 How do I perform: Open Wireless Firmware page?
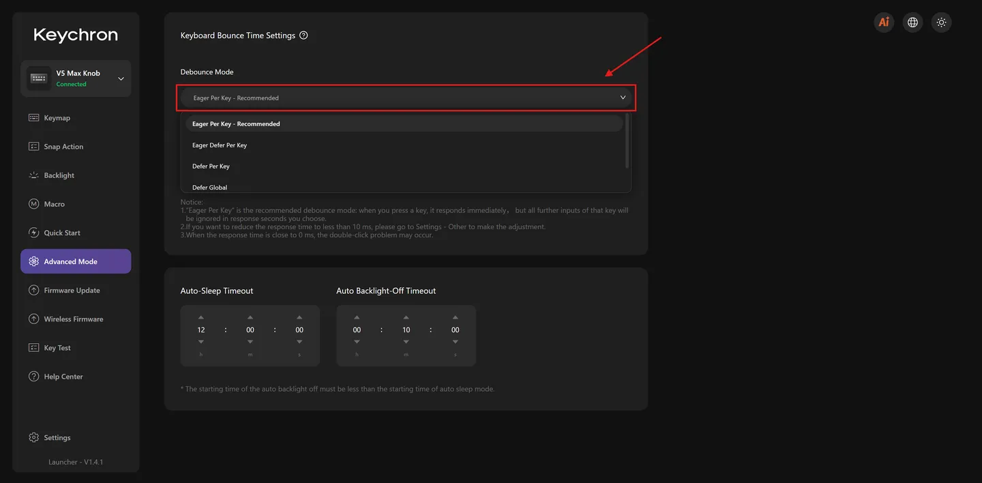coord(76,319)
